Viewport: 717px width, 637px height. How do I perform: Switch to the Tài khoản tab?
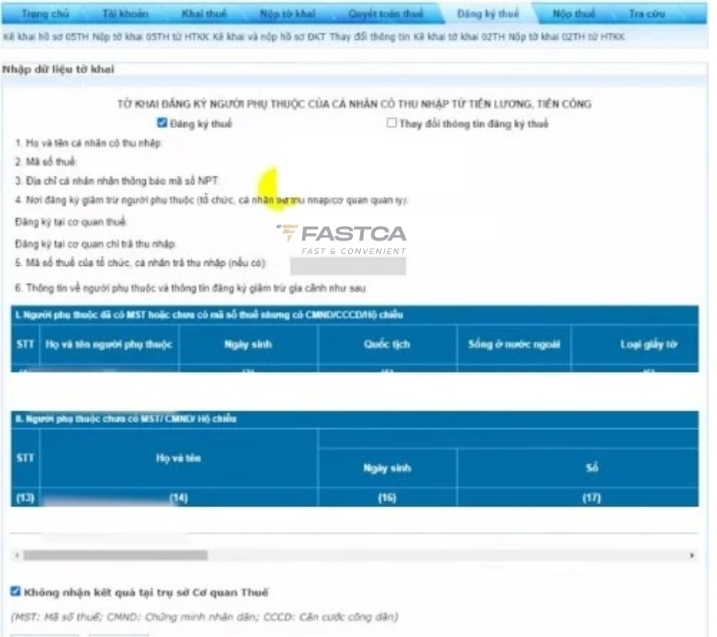pyautogui.click(x=126, y=14)
